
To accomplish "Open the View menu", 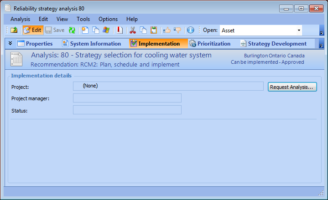I will tap(62, 19).
